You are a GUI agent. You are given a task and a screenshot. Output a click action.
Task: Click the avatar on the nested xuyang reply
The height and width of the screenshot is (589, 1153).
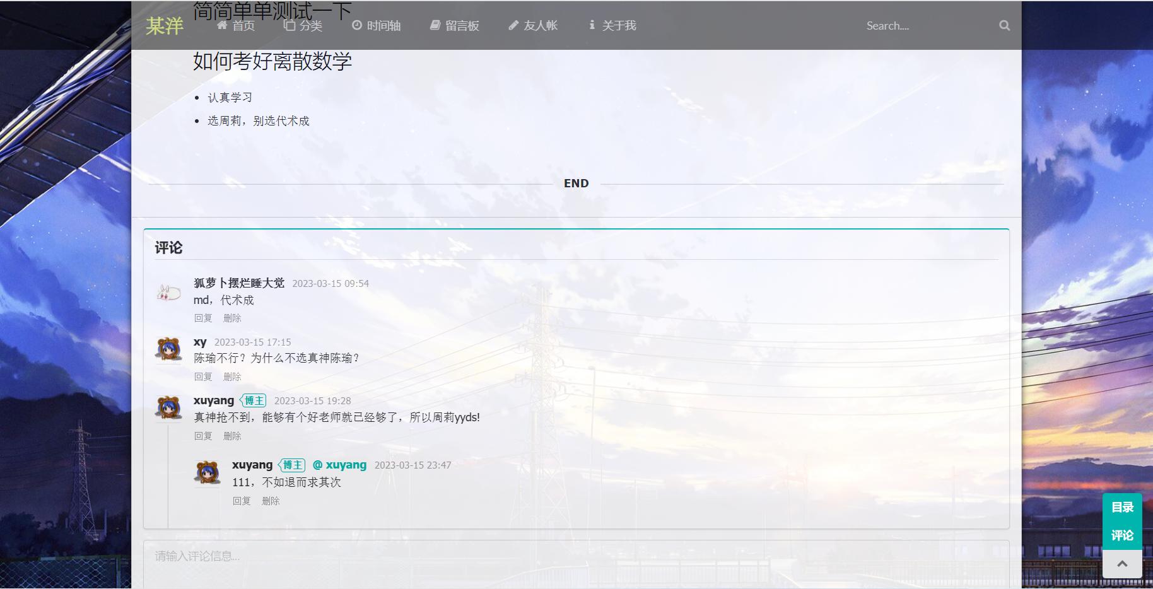[207, 472]
